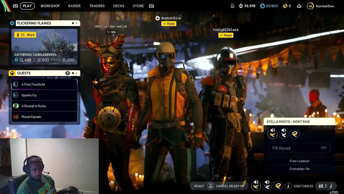Toggle first voice icon in Stella Montis panel
Viewport: 344px width, 194px height.
click(x=273, y=134)
